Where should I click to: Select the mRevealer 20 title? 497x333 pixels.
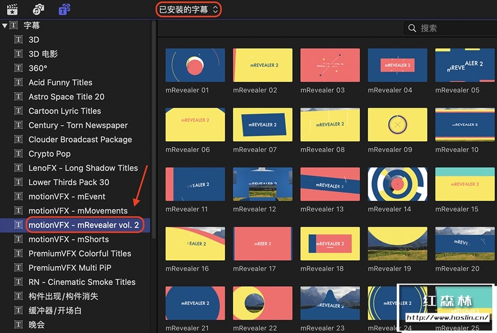pyautogui.click(x=465, y=243)
